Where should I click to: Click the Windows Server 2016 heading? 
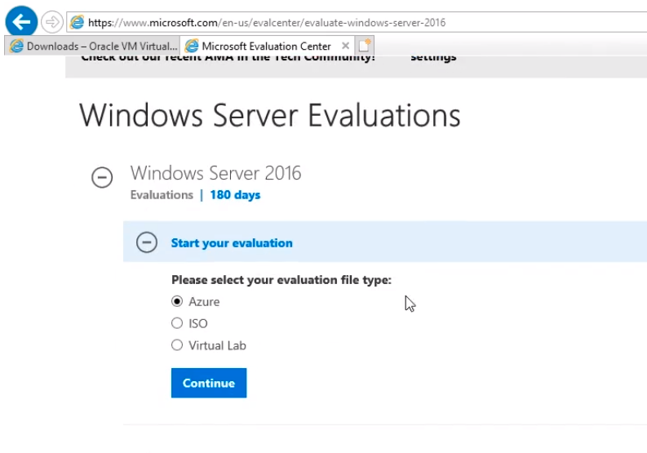pyautogui.click(x=216, y=172)
